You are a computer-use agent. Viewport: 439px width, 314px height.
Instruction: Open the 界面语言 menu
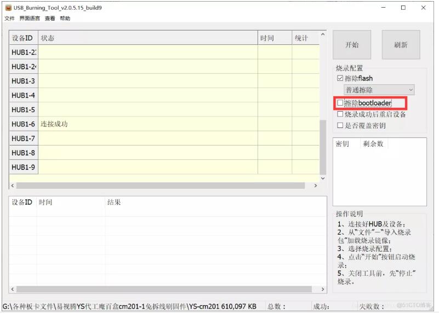coord(30,19)
